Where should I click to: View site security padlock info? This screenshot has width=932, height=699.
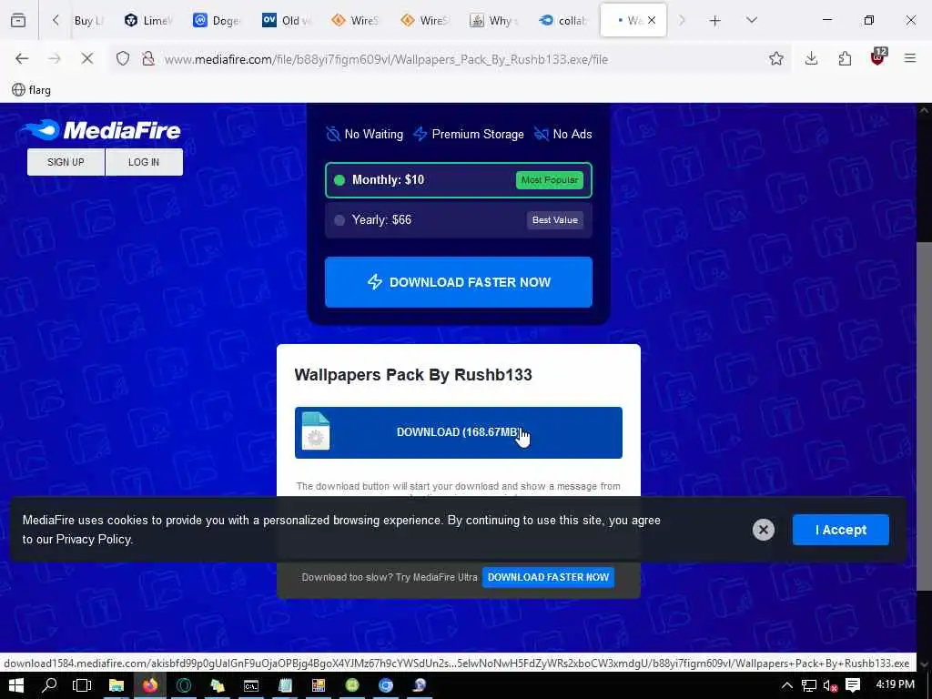[x=148, y=58]
